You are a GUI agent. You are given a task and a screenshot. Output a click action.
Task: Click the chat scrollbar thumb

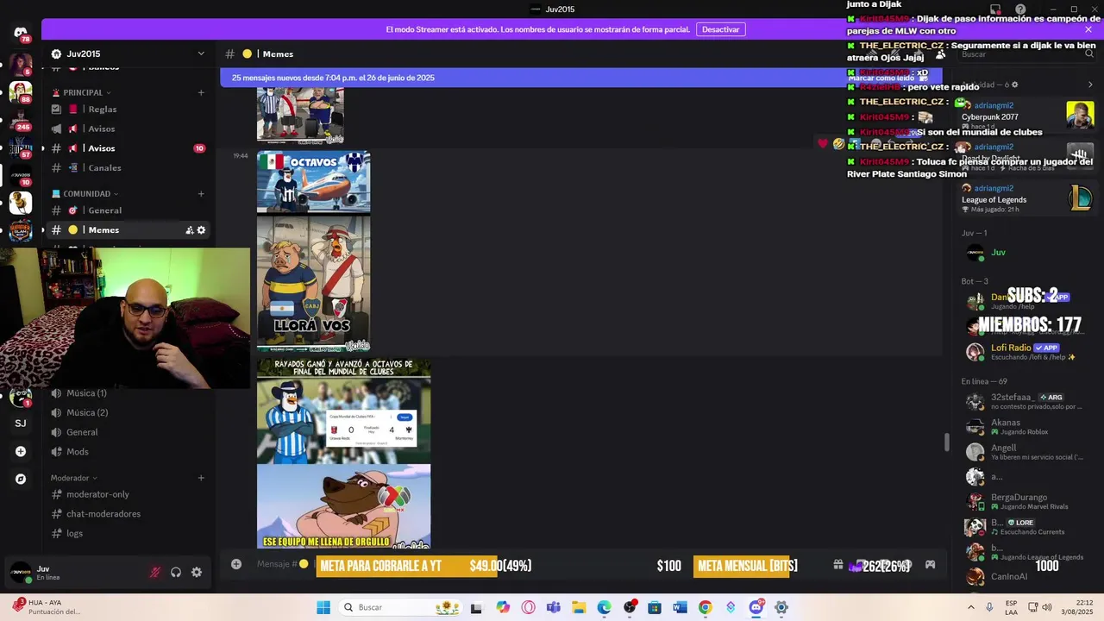(x=946, y=442)
